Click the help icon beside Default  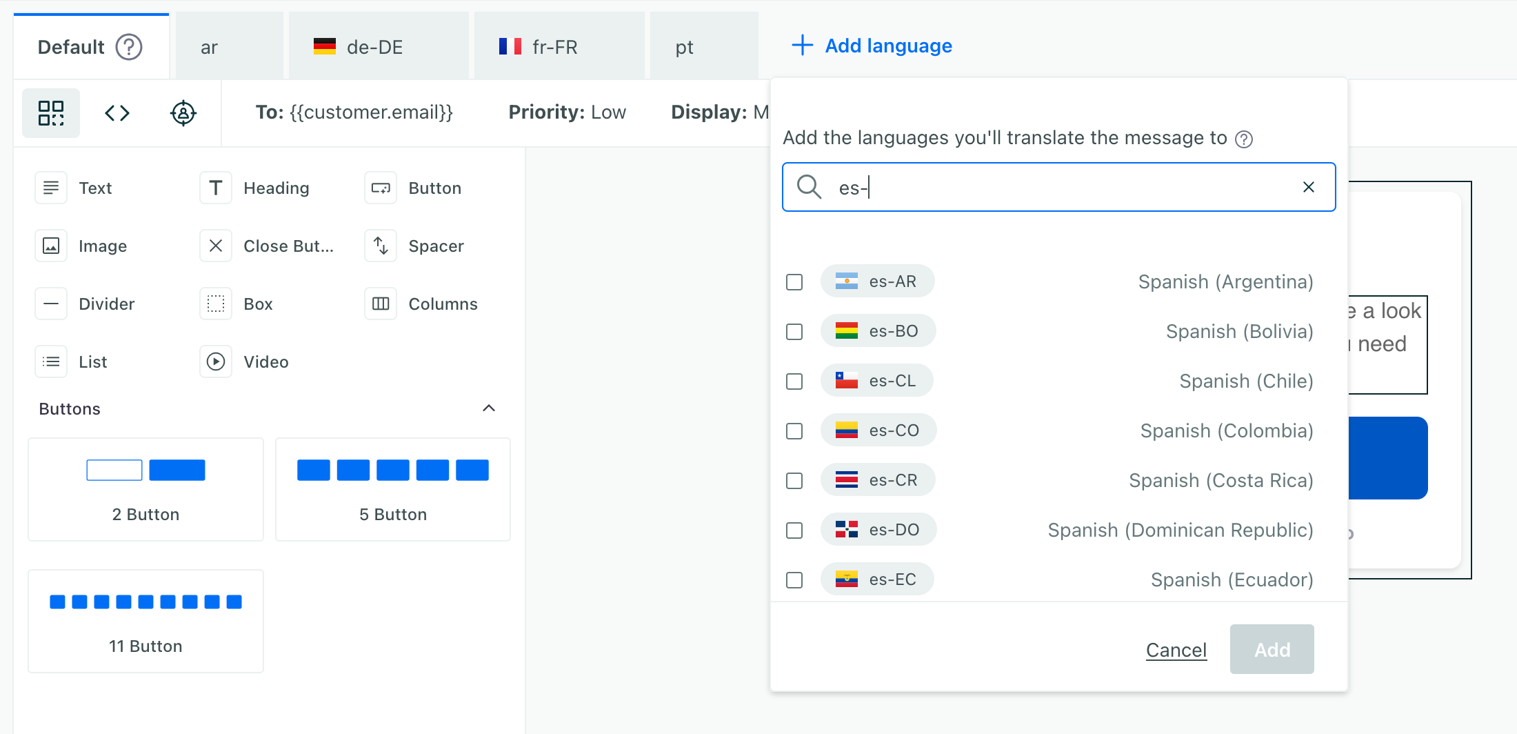point(129,47)
